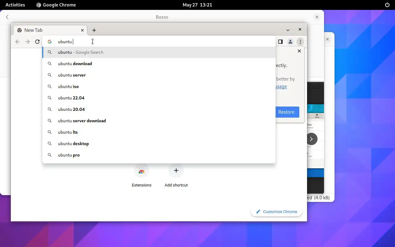This screenshot has width=395, height=247.
Task: Click search icon beside 'ubuntu iso'
Action: coord(49,86)
